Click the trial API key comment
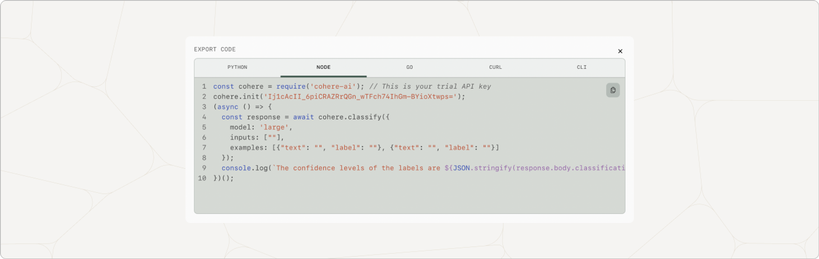This screenshot has height=259, width=819. coord(430,87)
